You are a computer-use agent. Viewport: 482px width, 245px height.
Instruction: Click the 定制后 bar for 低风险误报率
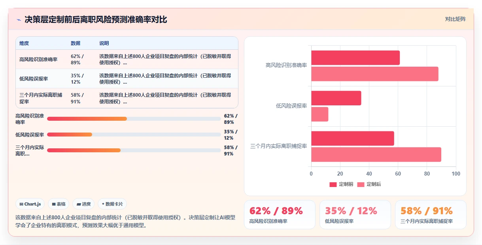coord(320,114)
